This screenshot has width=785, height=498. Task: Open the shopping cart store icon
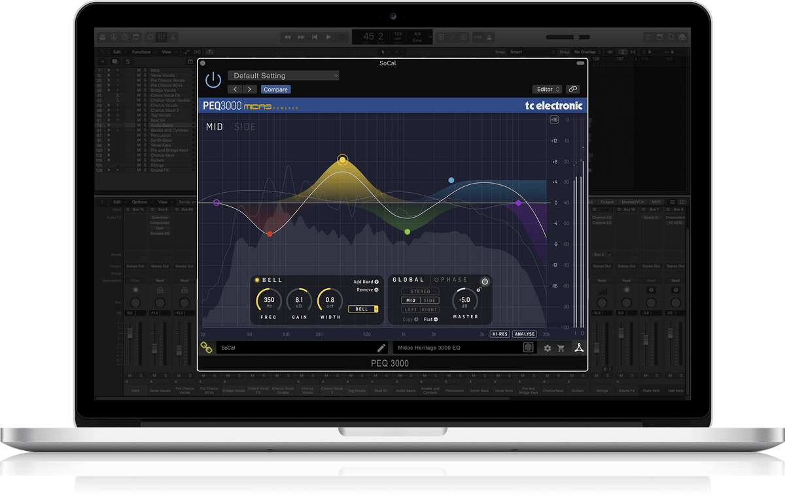pos(561,348)
